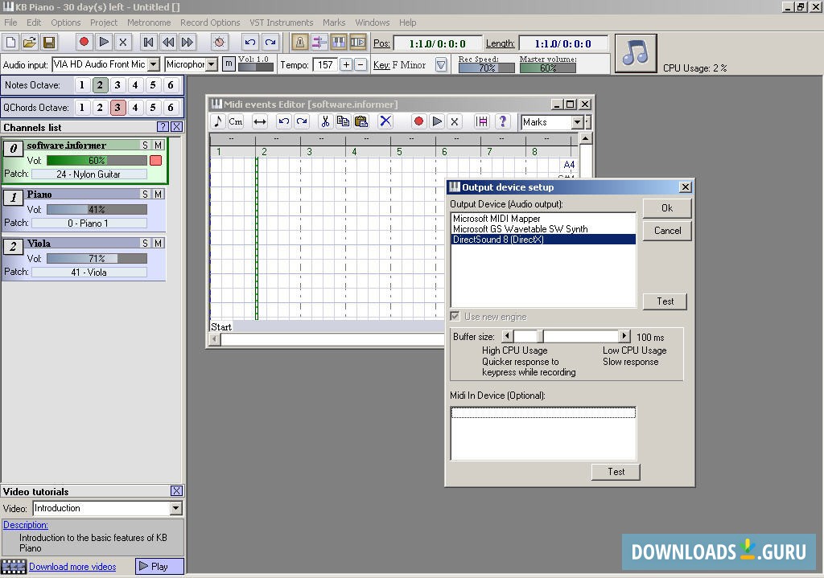824x578 pixels.
Task: Change the 41 - Viola patch
Action: [x=89, y=272]
